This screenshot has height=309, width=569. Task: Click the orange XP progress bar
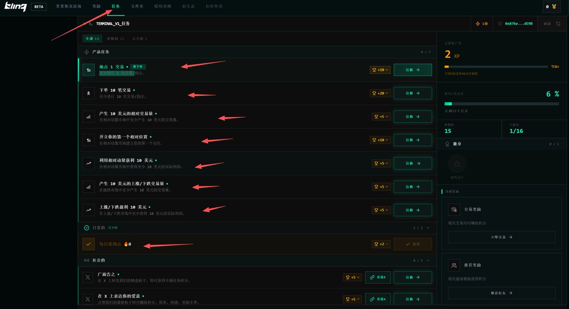point(496,67)
